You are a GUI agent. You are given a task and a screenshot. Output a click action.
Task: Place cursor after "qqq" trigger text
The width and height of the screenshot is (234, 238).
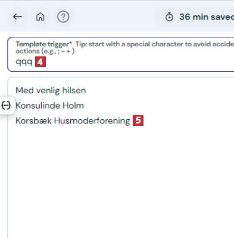coord(32,62)
